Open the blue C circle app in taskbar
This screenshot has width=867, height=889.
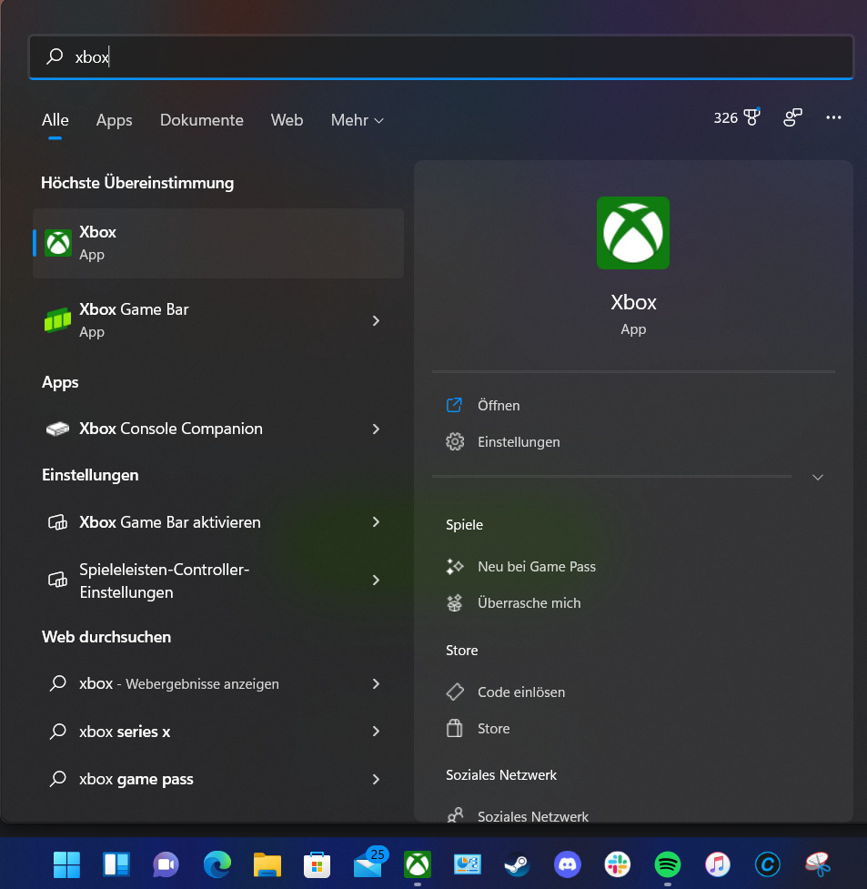point(768,864)
